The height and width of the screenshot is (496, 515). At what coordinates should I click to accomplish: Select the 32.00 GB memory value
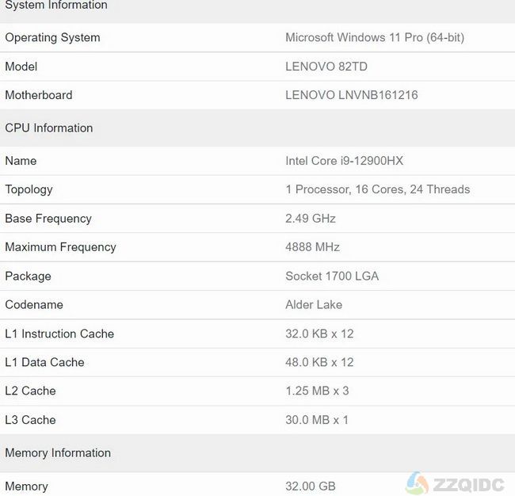click(x=311, y=486)
